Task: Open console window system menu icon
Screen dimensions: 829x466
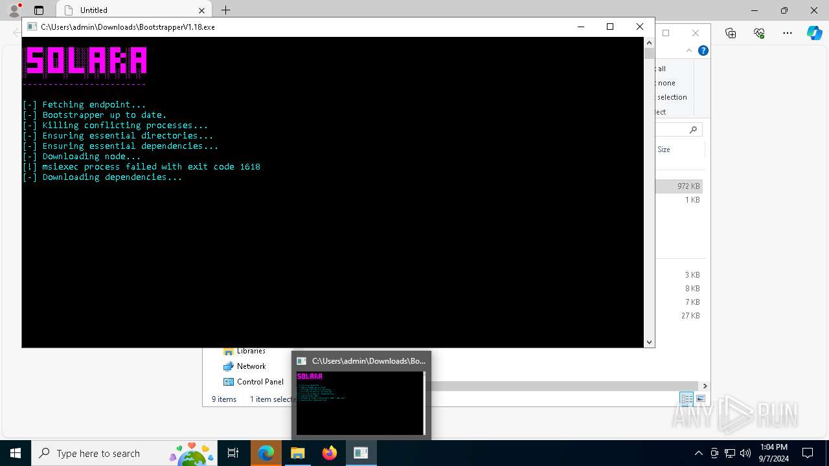Action: (x=31, y=27)
